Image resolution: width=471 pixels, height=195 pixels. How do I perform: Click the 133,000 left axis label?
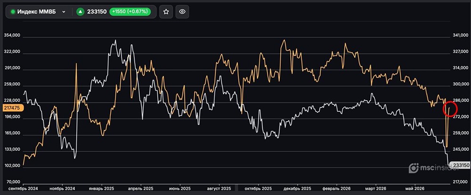(x=12, y=149)
